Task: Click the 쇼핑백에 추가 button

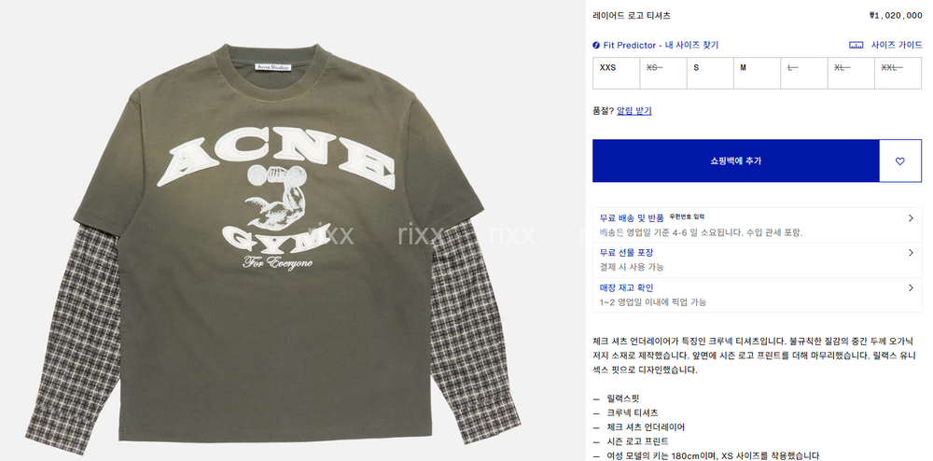Action: 735,161
